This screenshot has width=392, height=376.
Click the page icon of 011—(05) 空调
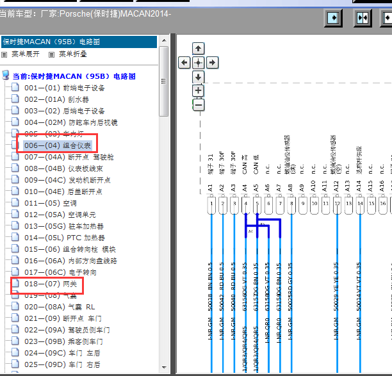pyautogui.click(x=15, y=202)
